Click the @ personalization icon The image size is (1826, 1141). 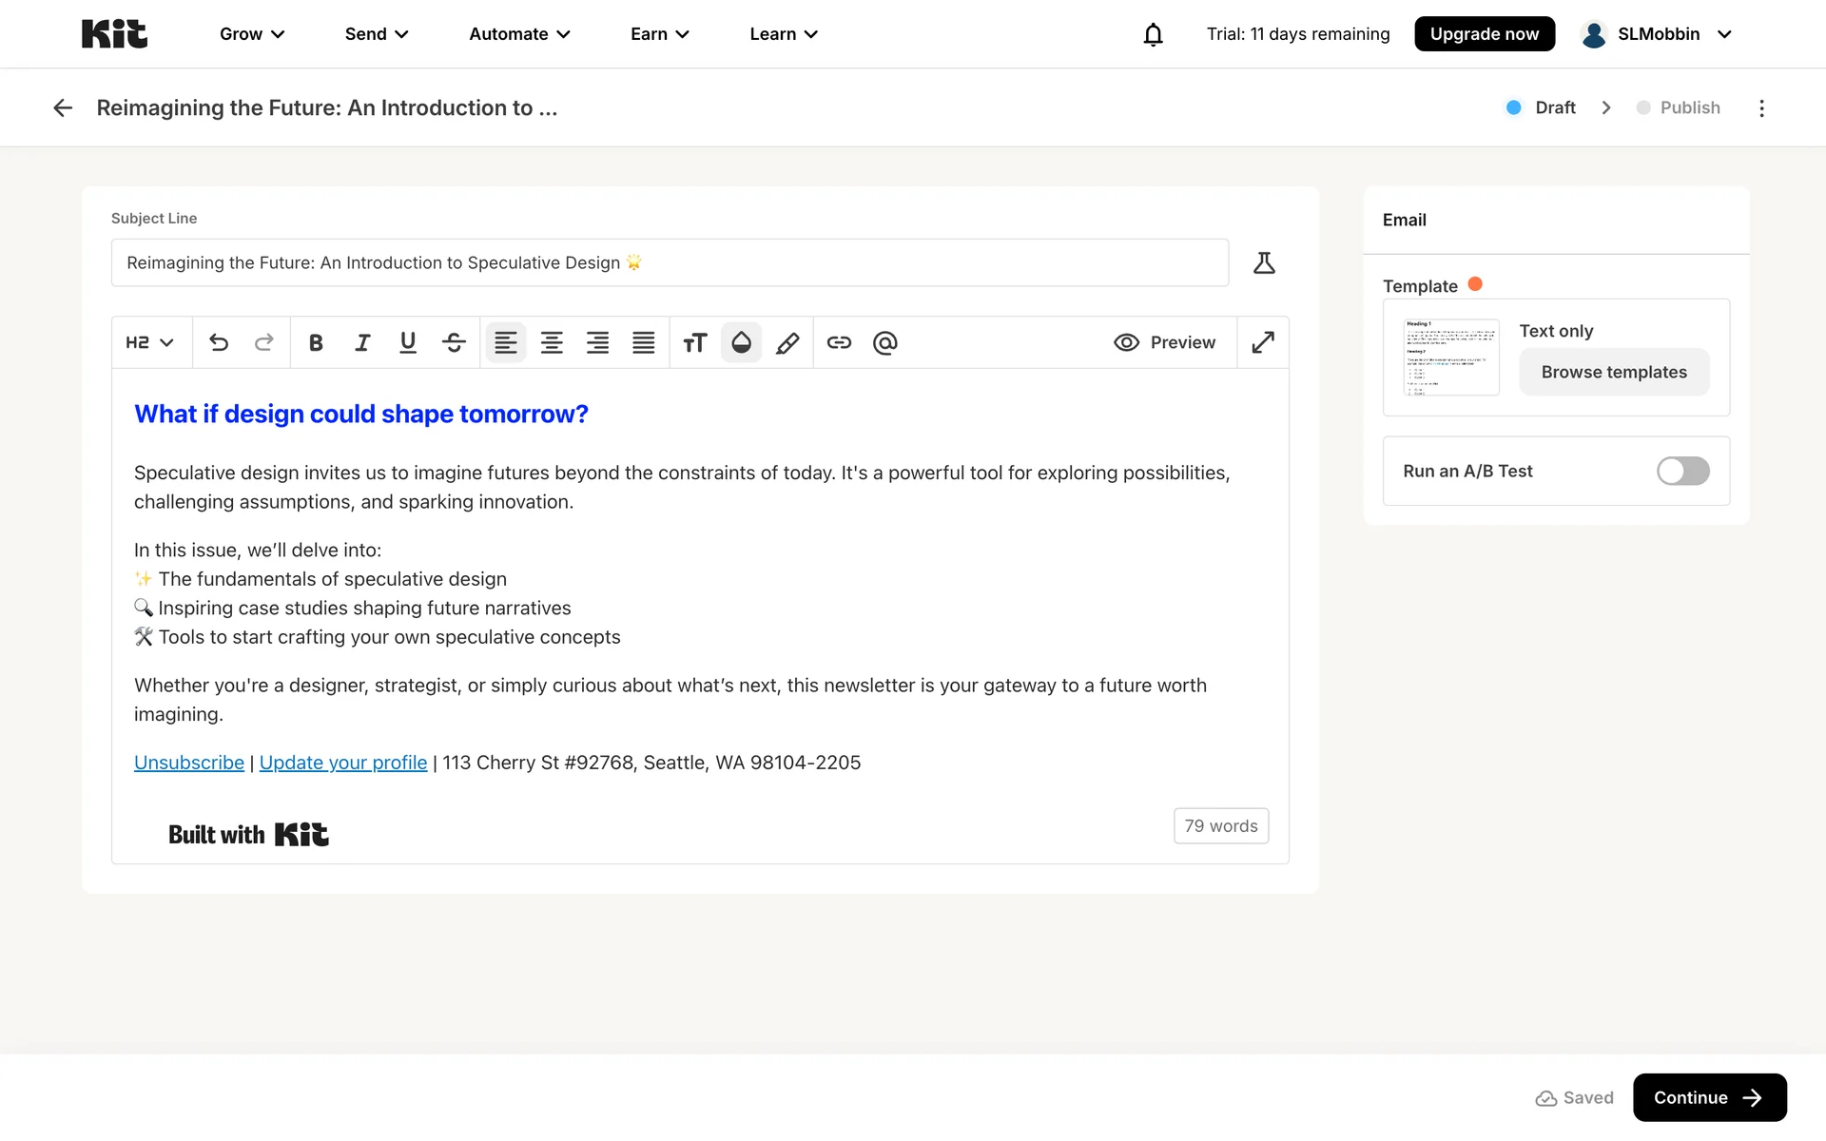(884, 342)
